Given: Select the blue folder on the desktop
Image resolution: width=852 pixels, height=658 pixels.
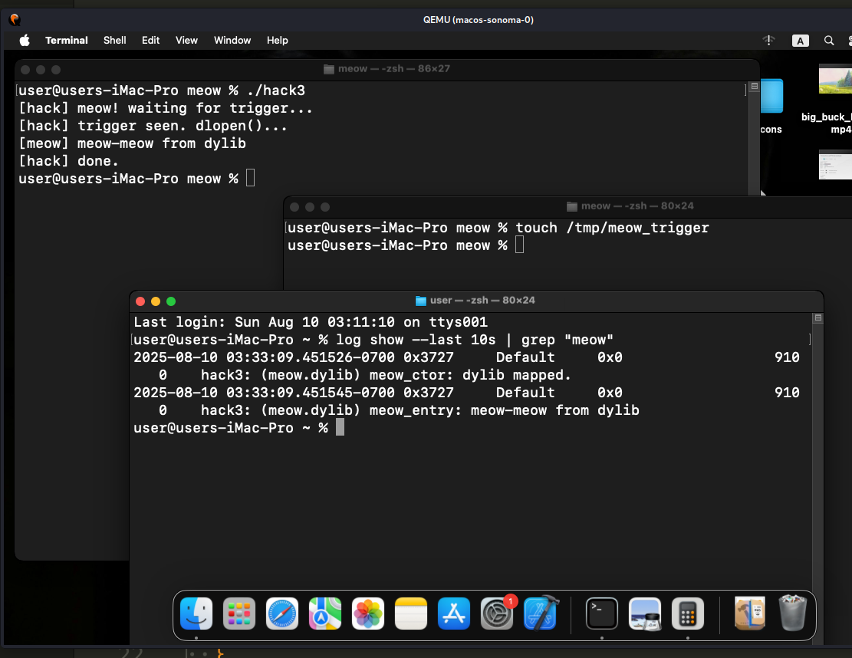Looking at the screenshot, I should [x=771, y=96].
